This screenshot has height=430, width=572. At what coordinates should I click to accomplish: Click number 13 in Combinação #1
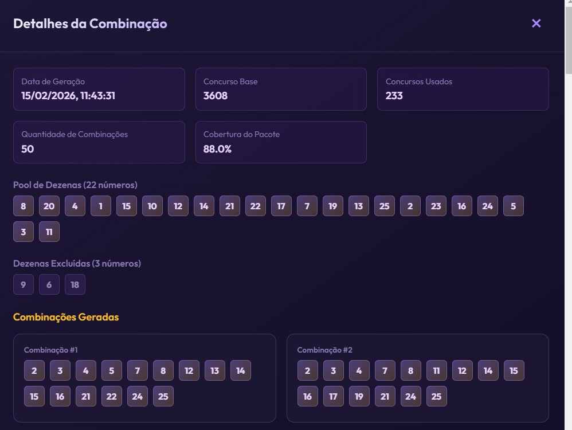(x=215, y=370)
